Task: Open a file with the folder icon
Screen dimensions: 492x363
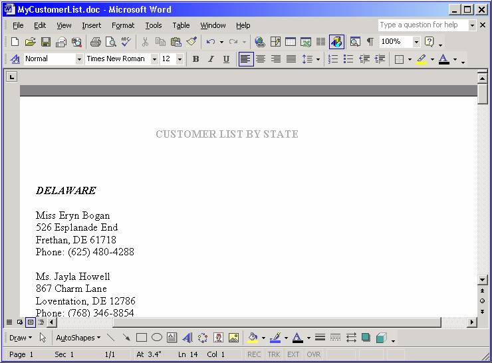Action: [x=30, y=42]
